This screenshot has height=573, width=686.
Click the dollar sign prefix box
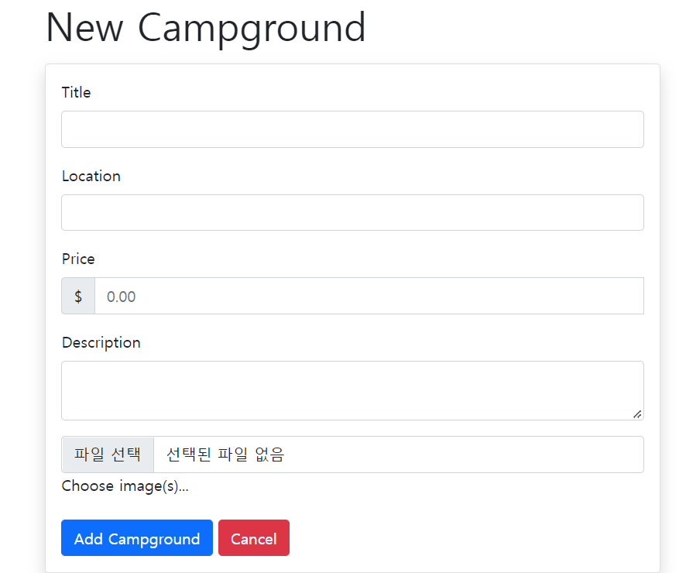(77, 296)
